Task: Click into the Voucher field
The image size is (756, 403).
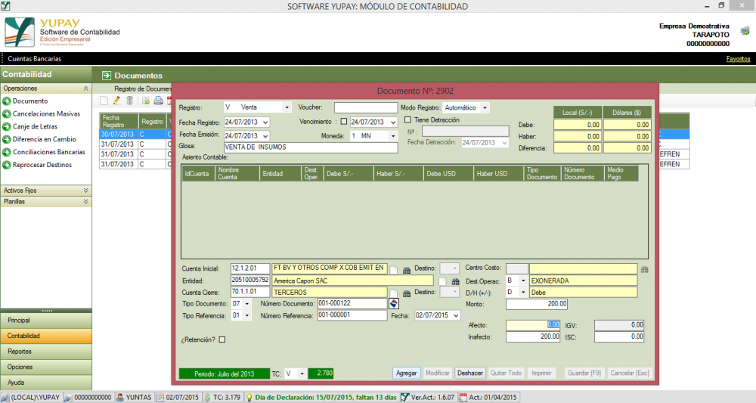Action: 365,107
